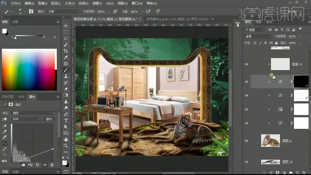Open the 文件(F) menu
The height and width of the screenshot is (175, 311).
pos(16,3)
